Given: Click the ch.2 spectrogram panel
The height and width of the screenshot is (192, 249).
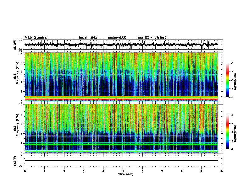Looking at the screenshot, I should pyautogui.click(x=121, y=129).
